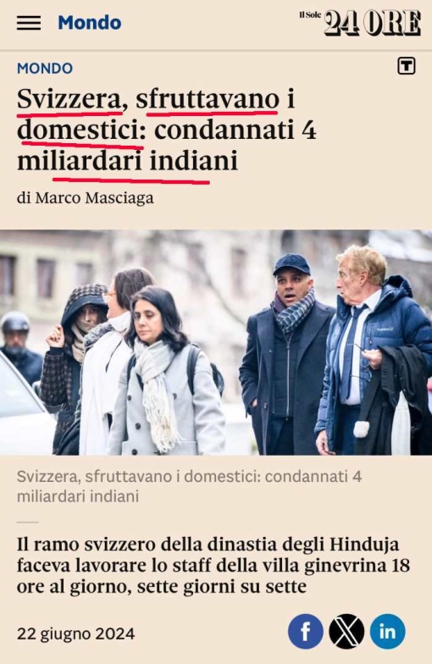Click the author name Marco Masciaga
Image resolution: width=432 pixels, height=664 pixels.
[95, 198]
